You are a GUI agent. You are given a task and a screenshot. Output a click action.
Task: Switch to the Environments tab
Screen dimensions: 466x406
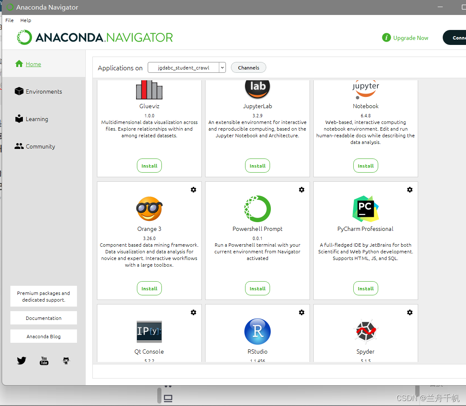pos(44,92)
